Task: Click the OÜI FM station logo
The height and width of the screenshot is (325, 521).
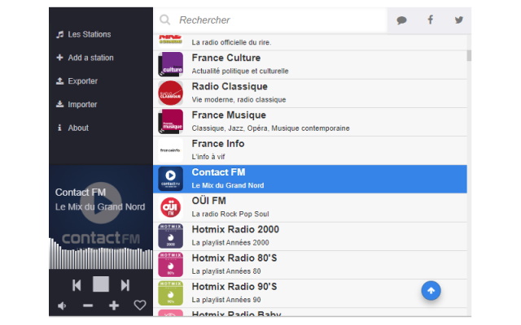Action: [x=170, y=207]
